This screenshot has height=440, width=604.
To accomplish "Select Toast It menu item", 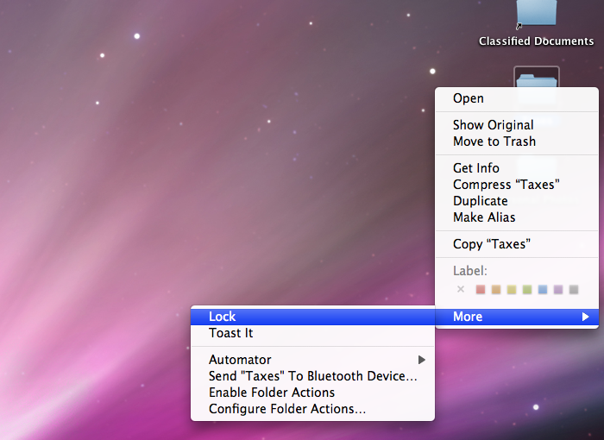I will [x=231, y=333].
